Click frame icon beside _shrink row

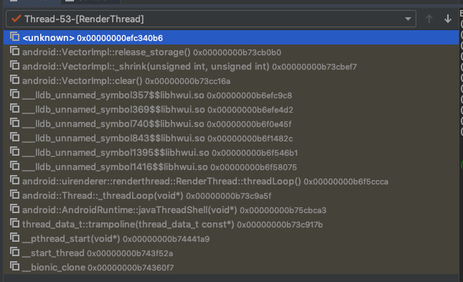pos(14,65)
